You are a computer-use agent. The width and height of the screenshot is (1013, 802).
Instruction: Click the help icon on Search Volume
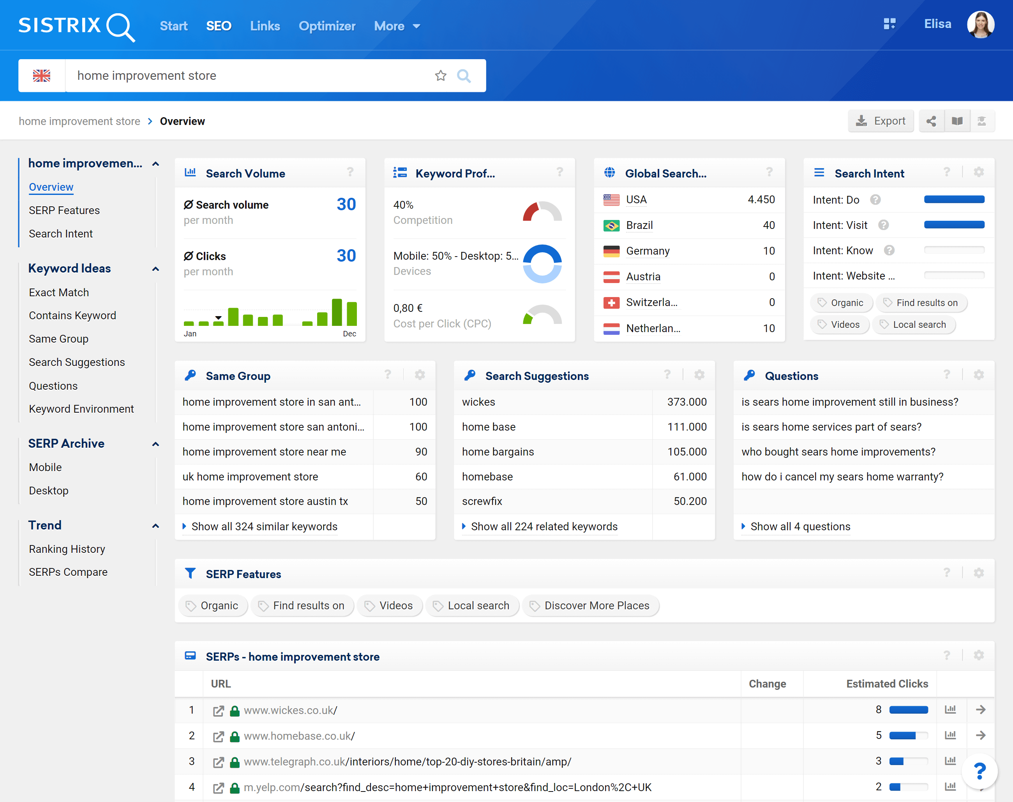pos(350,172)
